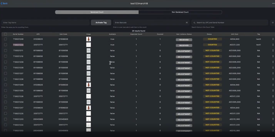This screenshot has height=137, width=275.
Task: Open row actions for T10021208
Action: [x=273, y=68]
